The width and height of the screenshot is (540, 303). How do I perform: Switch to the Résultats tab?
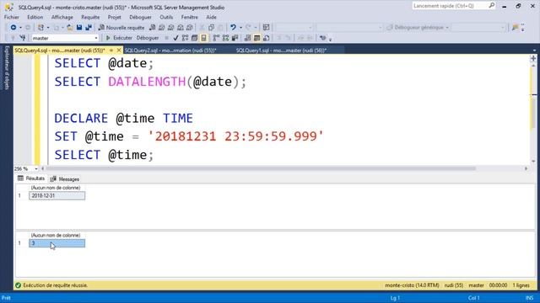[31, 178]
